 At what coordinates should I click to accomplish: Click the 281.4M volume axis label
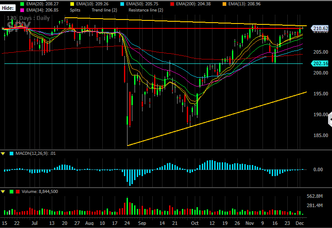click(x=315, y=205)
